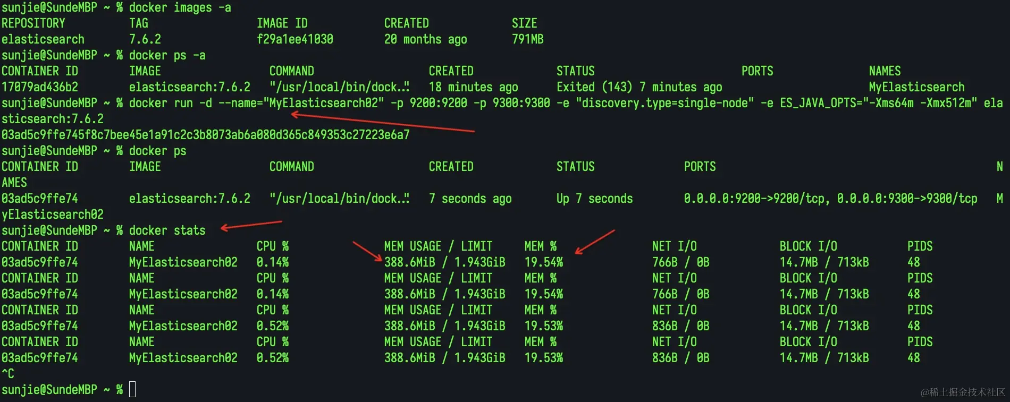The image size is (1010, 402).
Task: Select the IMAGE ID column header
Action: point(282,23)
